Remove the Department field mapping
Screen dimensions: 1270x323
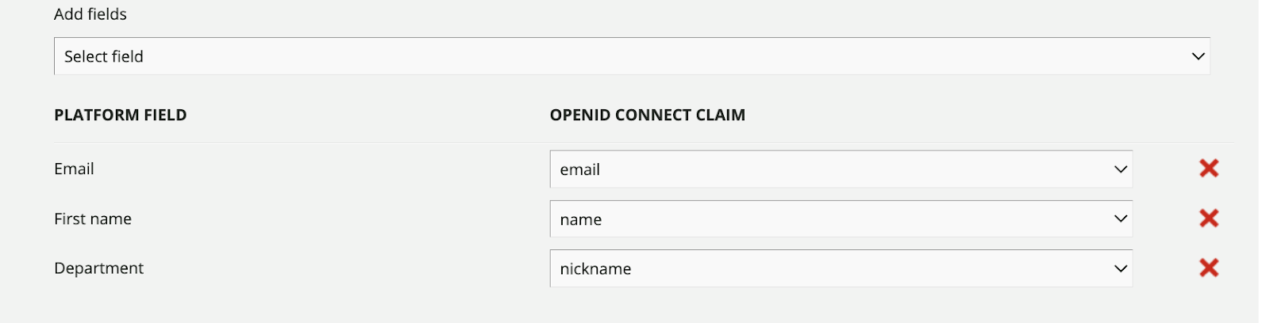pos(1208,268)
